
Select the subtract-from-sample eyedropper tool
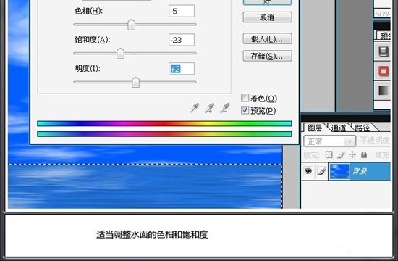224,108
